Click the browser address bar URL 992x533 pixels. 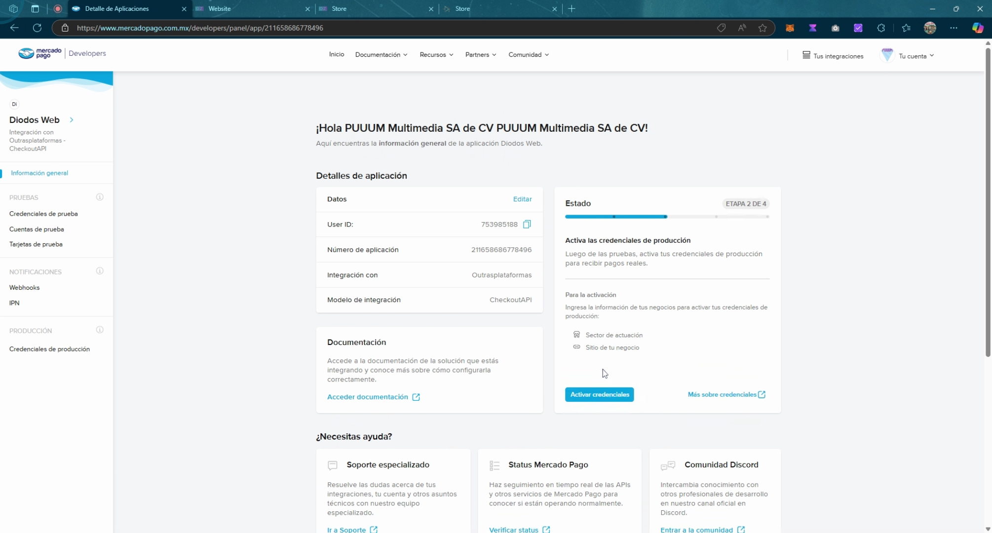point(200,28)
